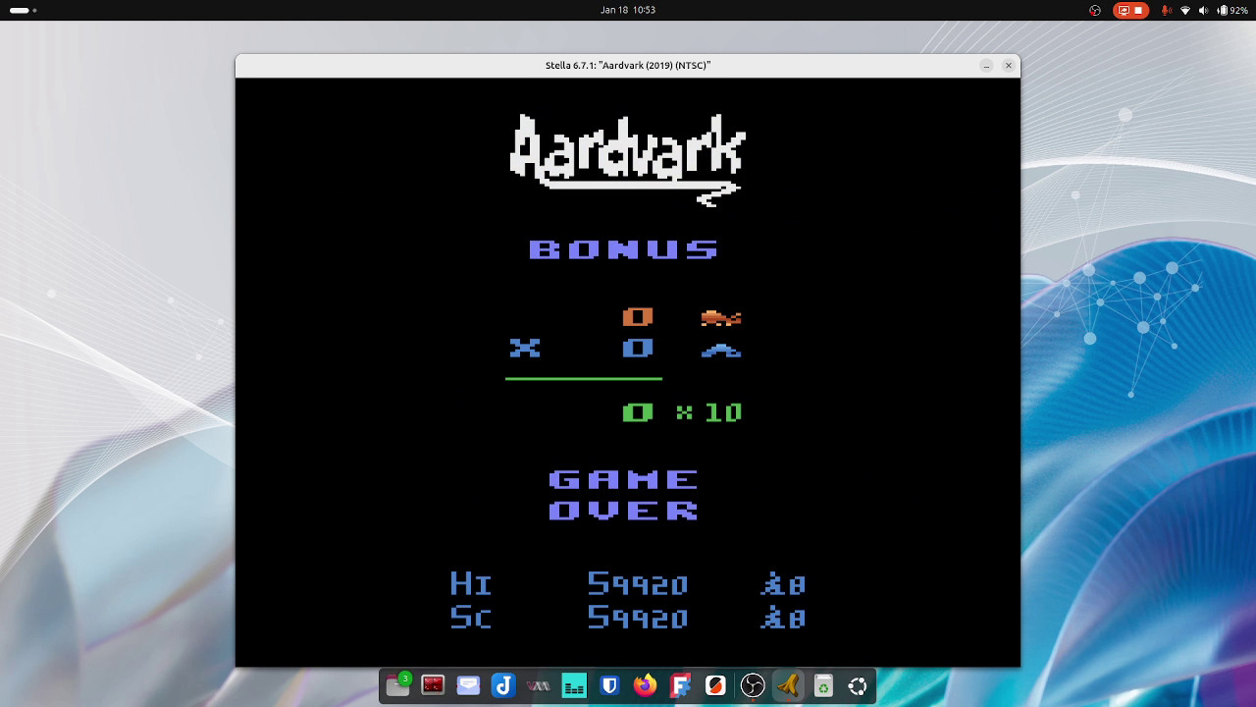This screenshot has height=707, width=1256.
Task: Click the OVER text
Action: [623, 511]
